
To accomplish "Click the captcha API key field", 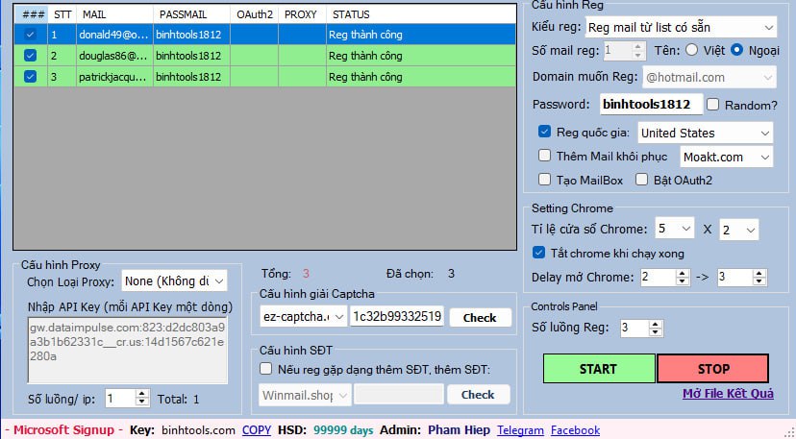I will 396,317.
